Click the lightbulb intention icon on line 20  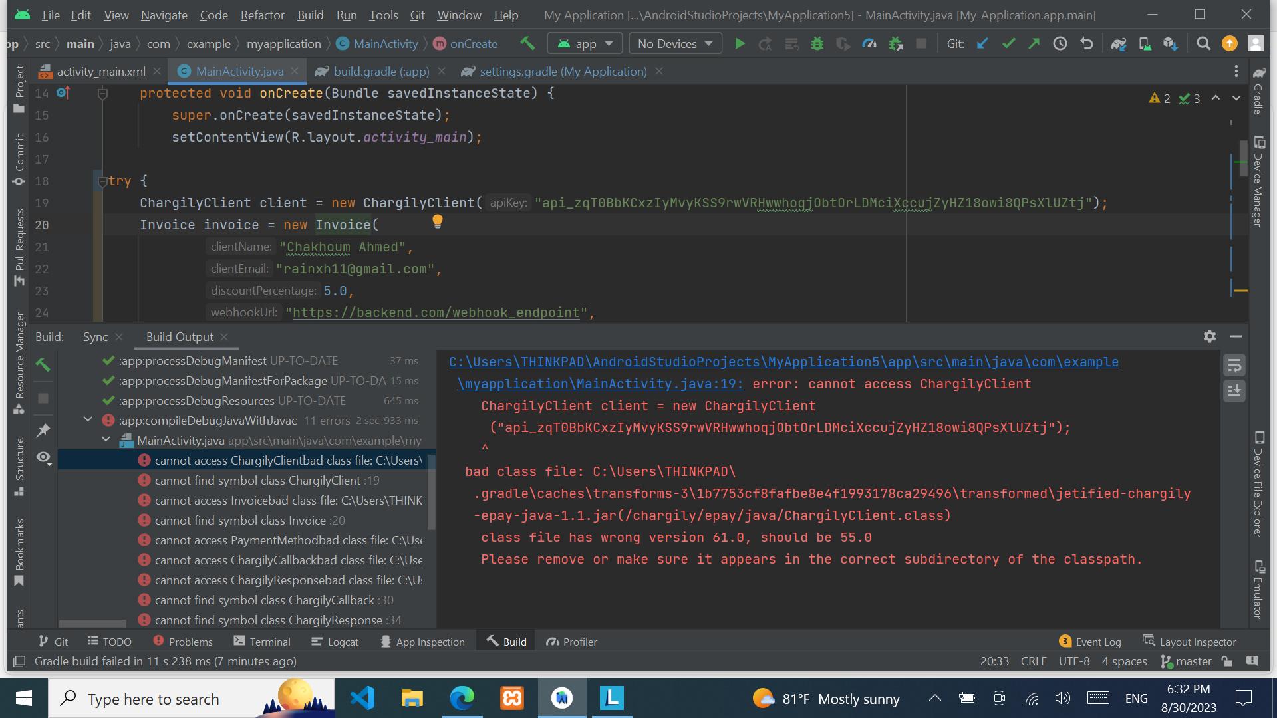[x=438, y=222]
